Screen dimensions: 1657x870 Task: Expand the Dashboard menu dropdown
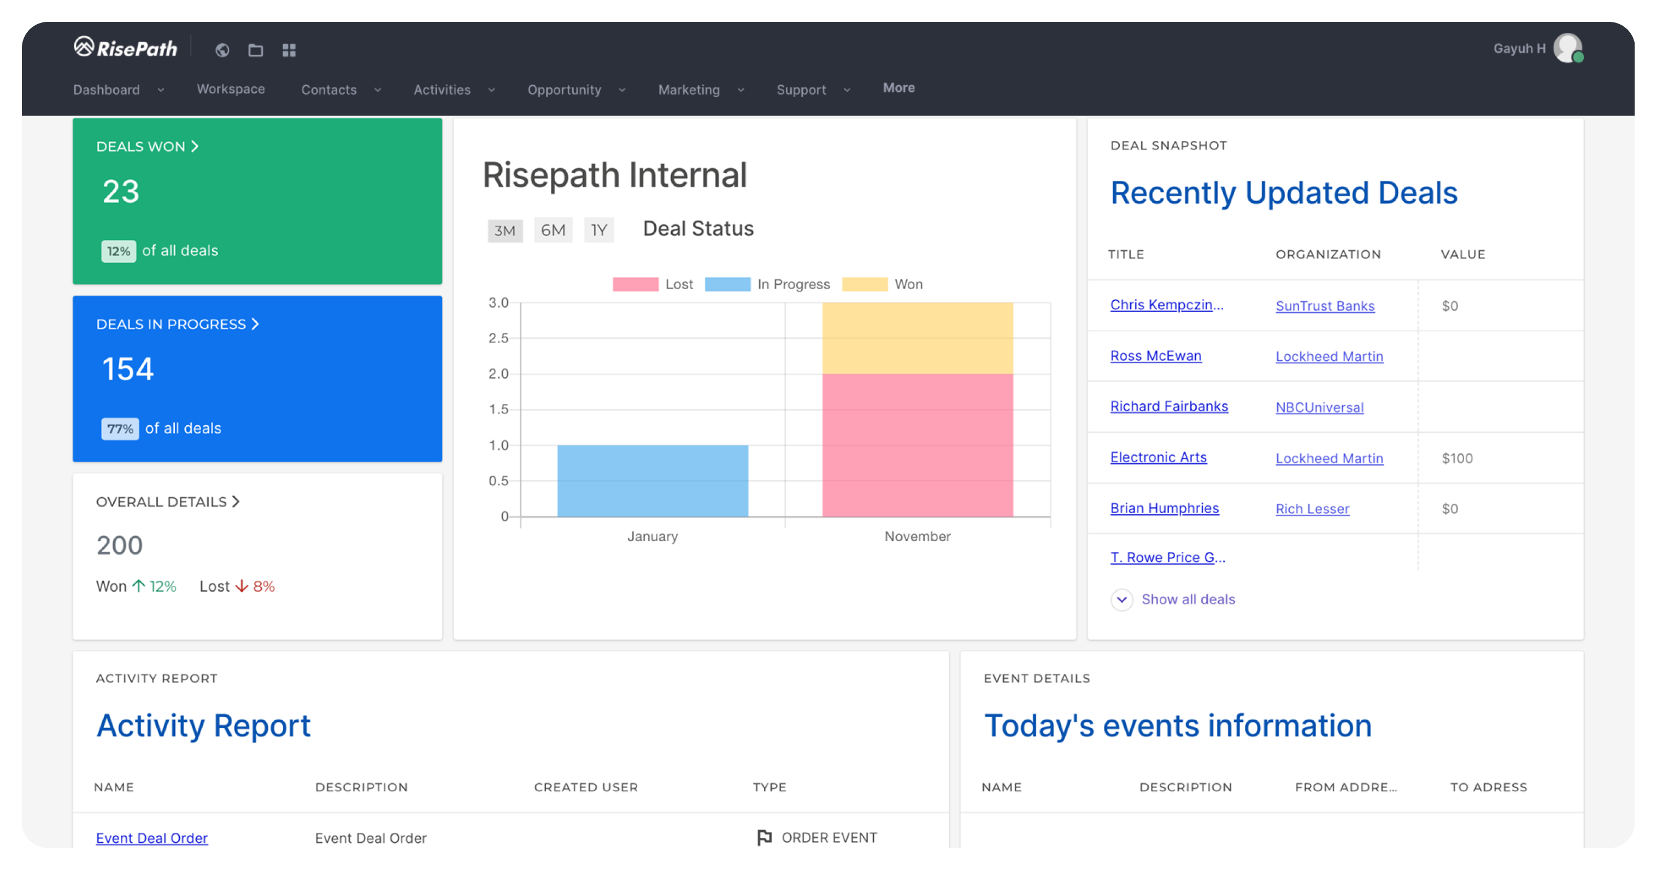(161, 90)
